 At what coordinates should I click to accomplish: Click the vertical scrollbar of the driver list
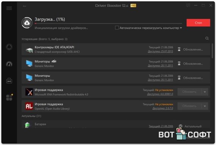212,51
